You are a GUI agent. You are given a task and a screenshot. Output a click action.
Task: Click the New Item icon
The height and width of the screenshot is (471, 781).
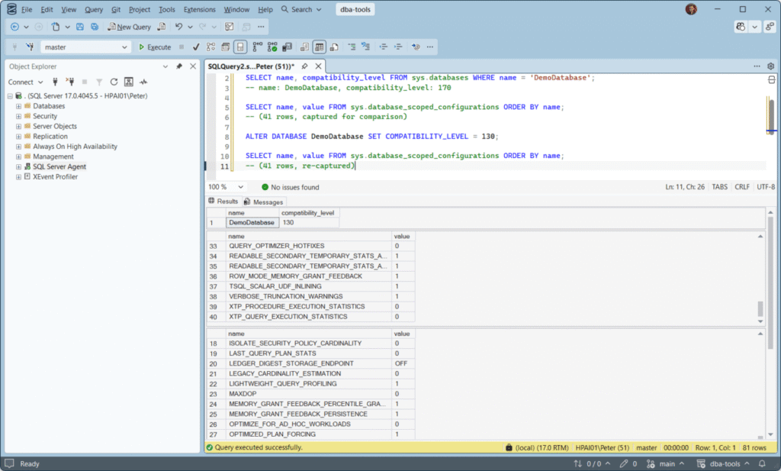pyautogui.click(x=55, y=27)
